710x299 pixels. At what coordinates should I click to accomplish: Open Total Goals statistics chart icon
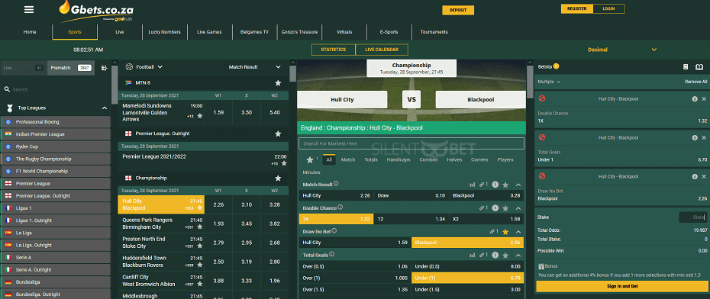click(473, 255)
